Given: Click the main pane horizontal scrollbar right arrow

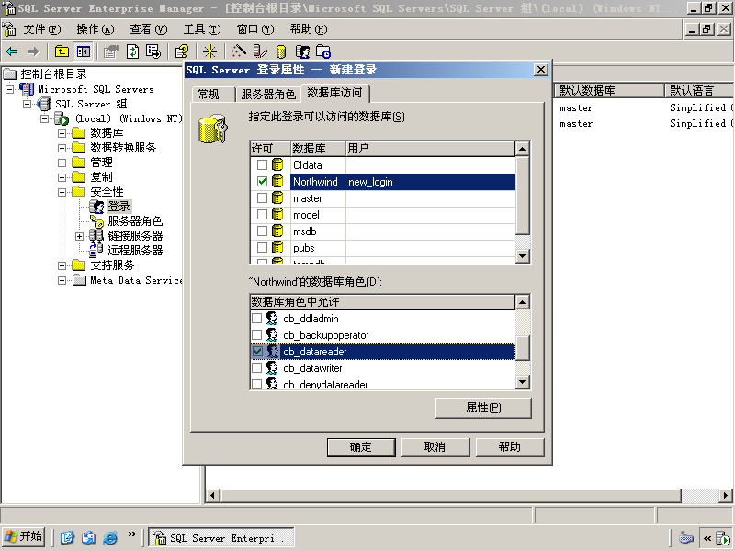Looking at the screenshot, I should point(726,495).
